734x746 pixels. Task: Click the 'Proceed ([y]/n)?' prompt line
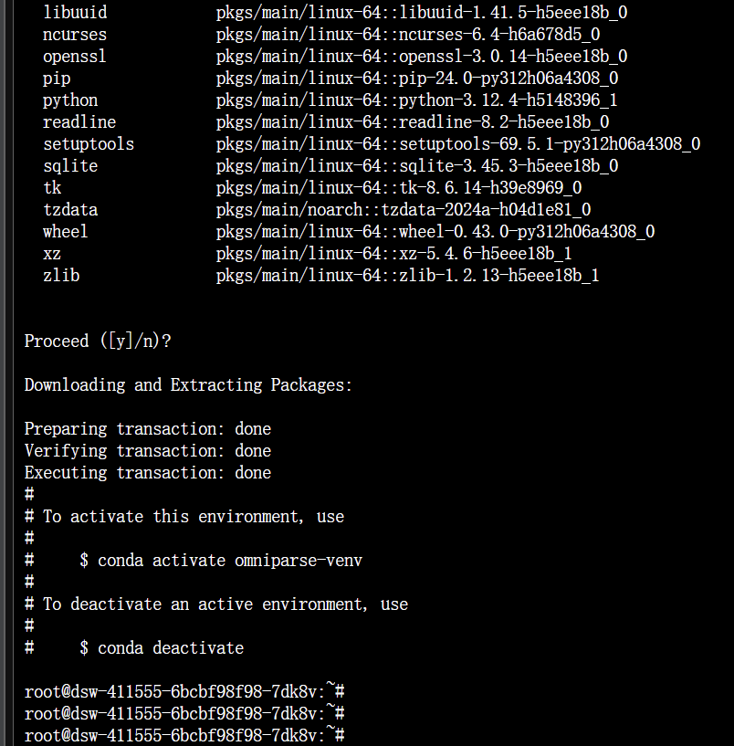(98, 341)
